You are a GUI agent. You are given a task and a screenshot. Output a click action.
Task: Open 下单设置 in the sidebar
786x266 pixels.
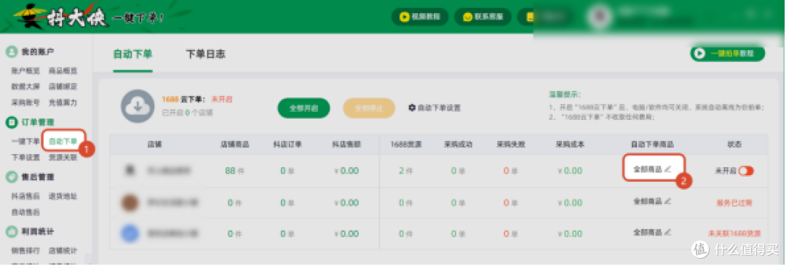(x=25, y=157)
